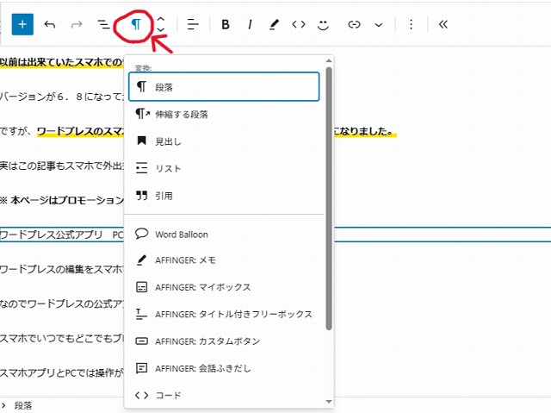Toggle italic formatting
The width and height of the screenshot is (551, 413).
250,25
